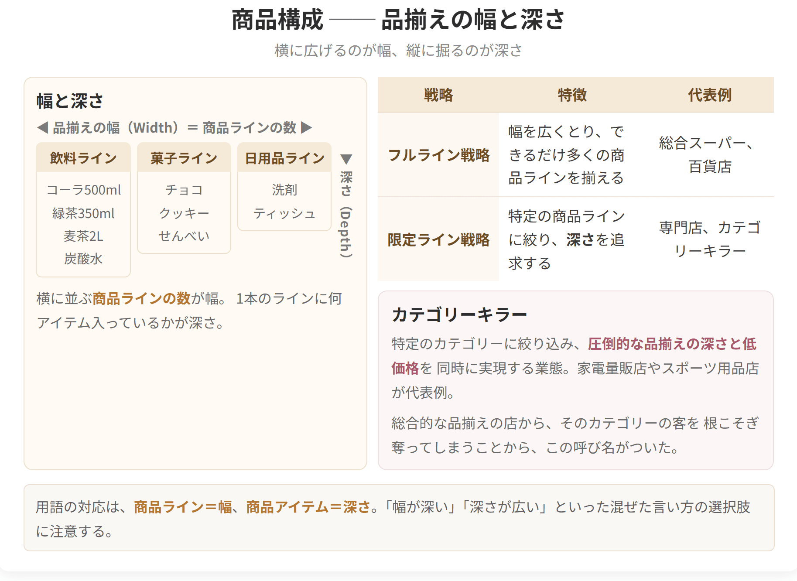This screenshot has width=797, height=581.
Task: Select the ティッシュ item
Action: click(x=284, y=213)
